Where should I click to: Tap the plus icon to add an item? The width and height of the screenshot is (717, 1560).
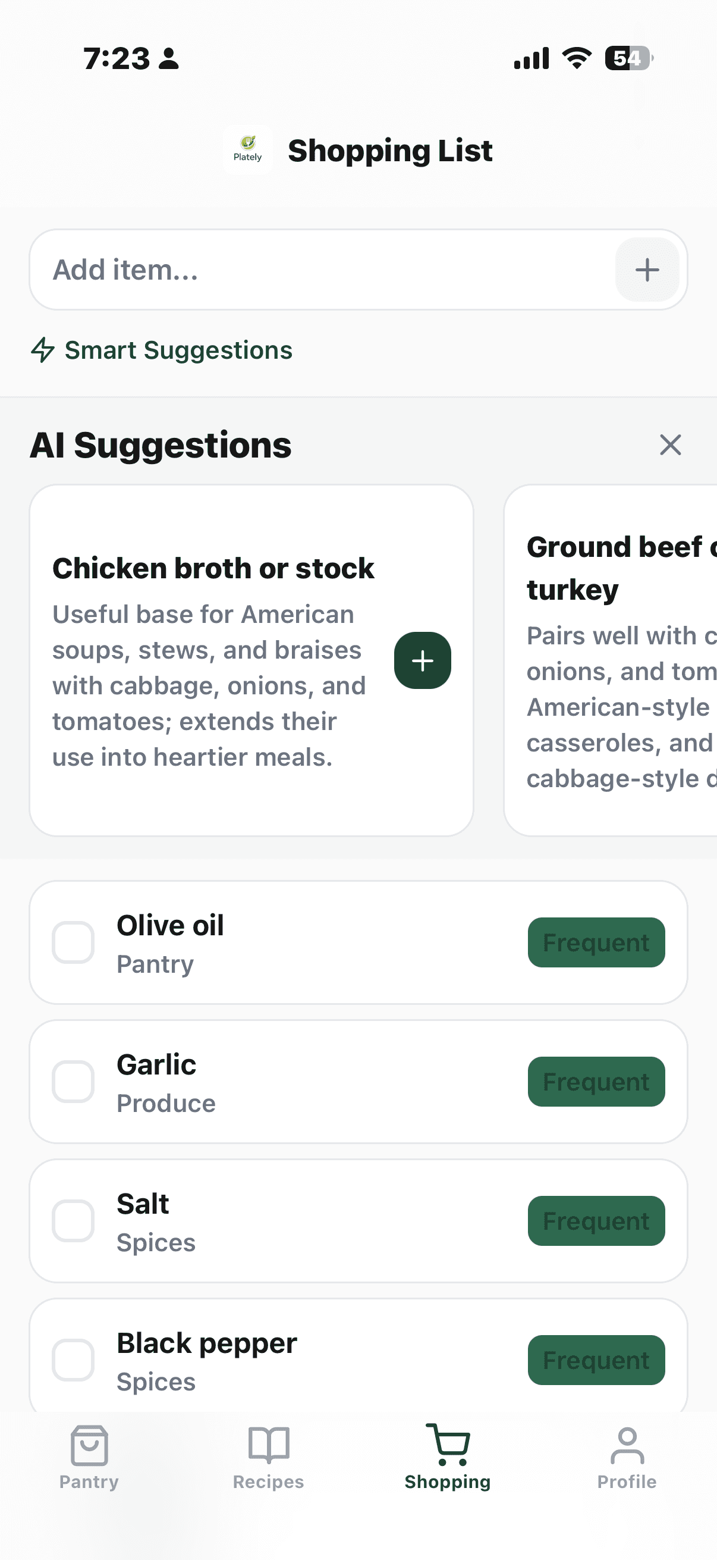[x=647, y=270]
